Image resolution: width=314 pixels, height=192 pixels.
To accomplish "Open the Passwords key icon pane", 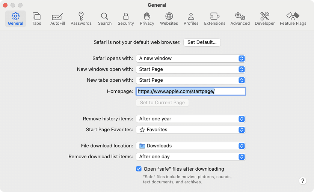I will point(81,19).
